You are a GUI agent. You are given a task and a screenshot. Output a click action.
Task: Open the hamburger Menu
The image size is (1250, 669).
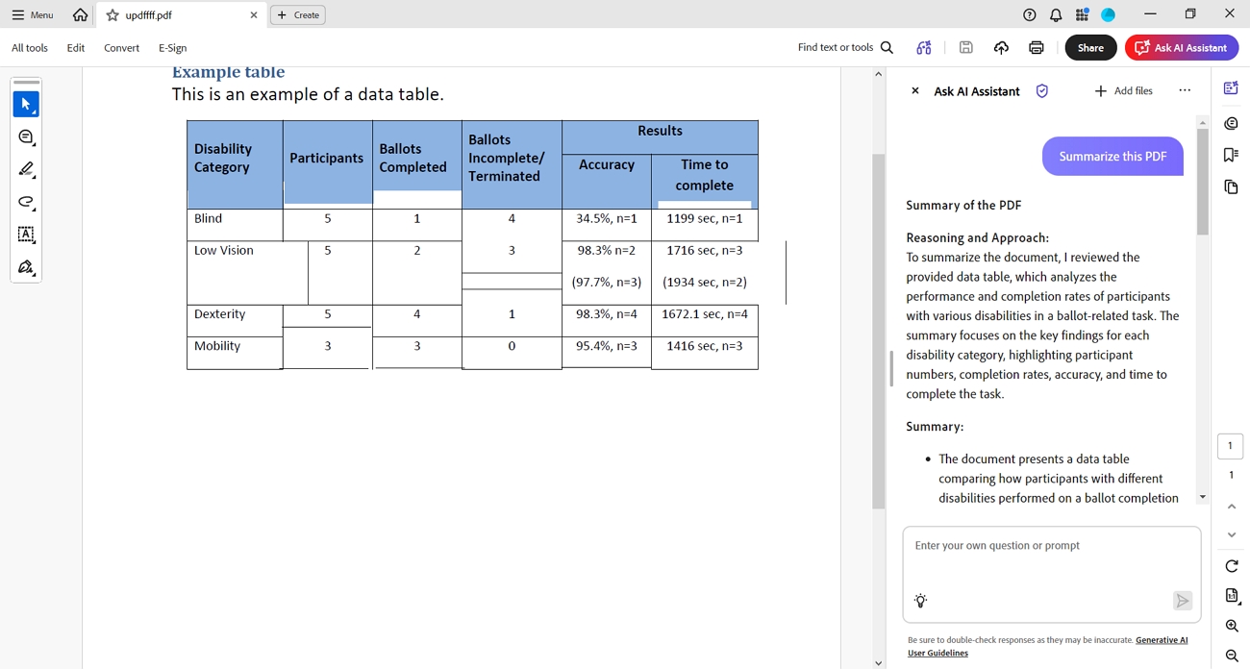[x=33, y=14]
